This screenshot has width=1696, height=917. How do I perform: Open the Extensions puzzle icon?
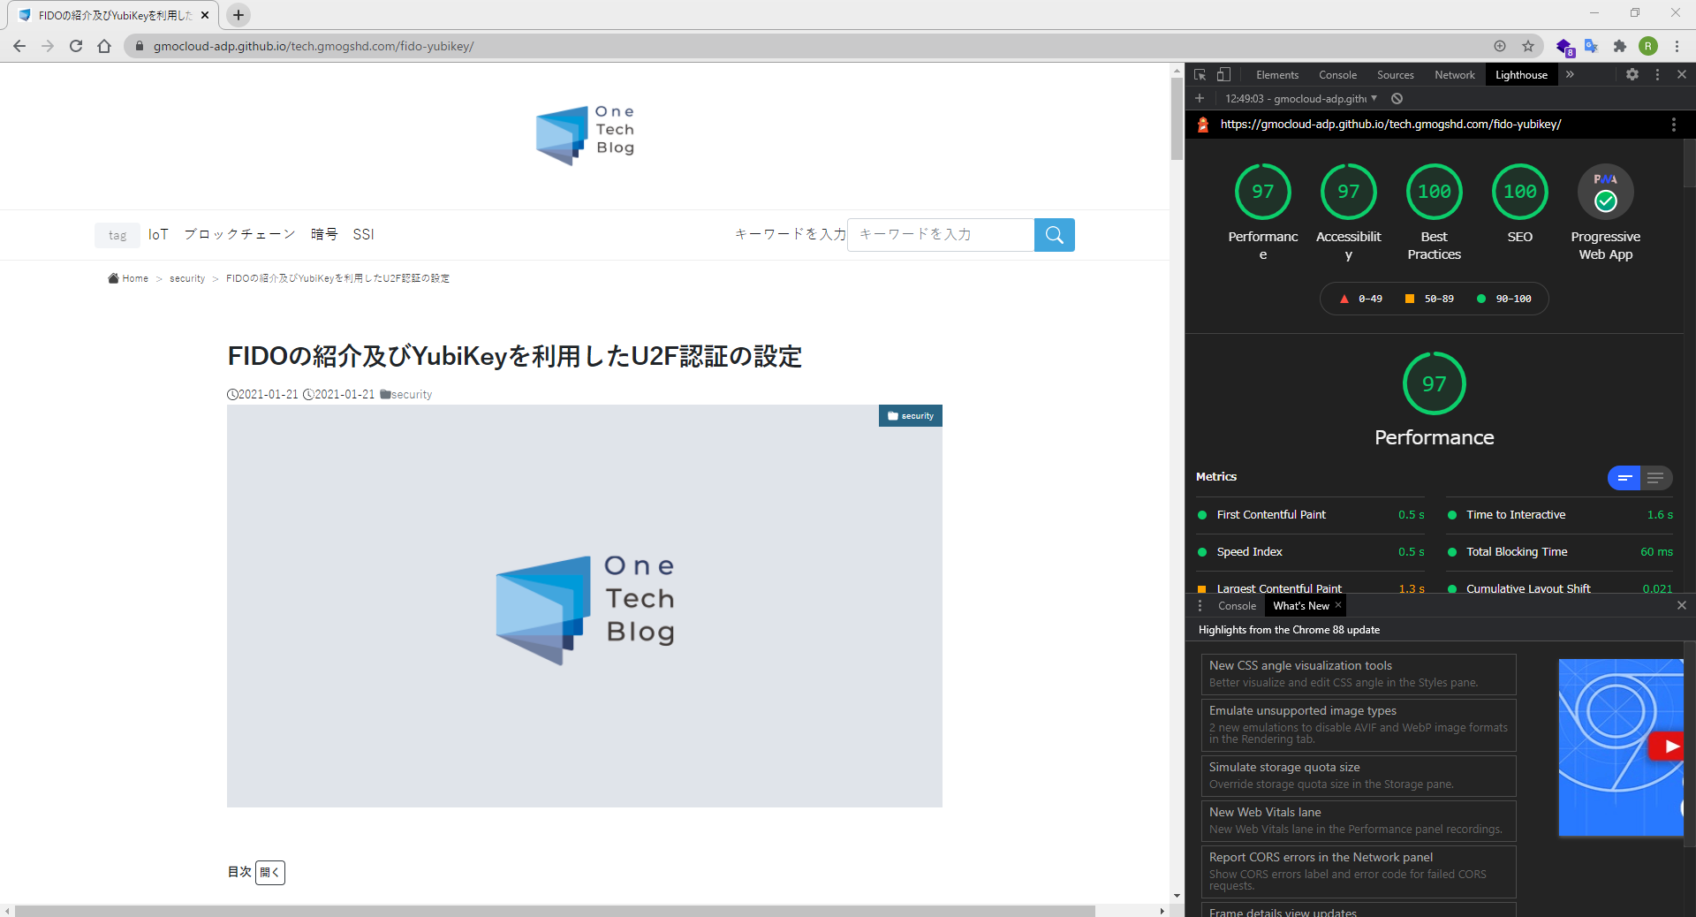pyautogui.click(x=1620, y=46)
